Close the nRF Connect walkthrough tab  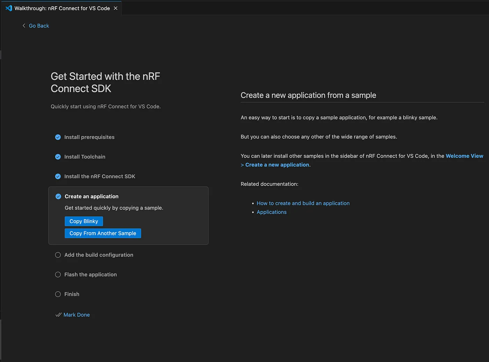116,8
